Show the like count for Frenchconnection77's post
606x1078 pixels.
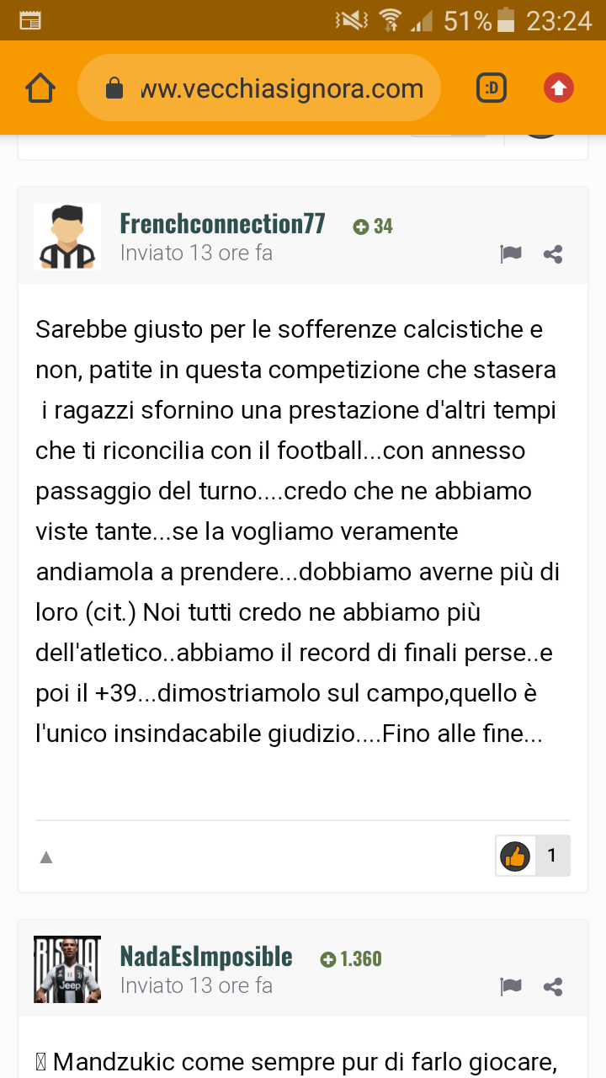coord(552,856)
